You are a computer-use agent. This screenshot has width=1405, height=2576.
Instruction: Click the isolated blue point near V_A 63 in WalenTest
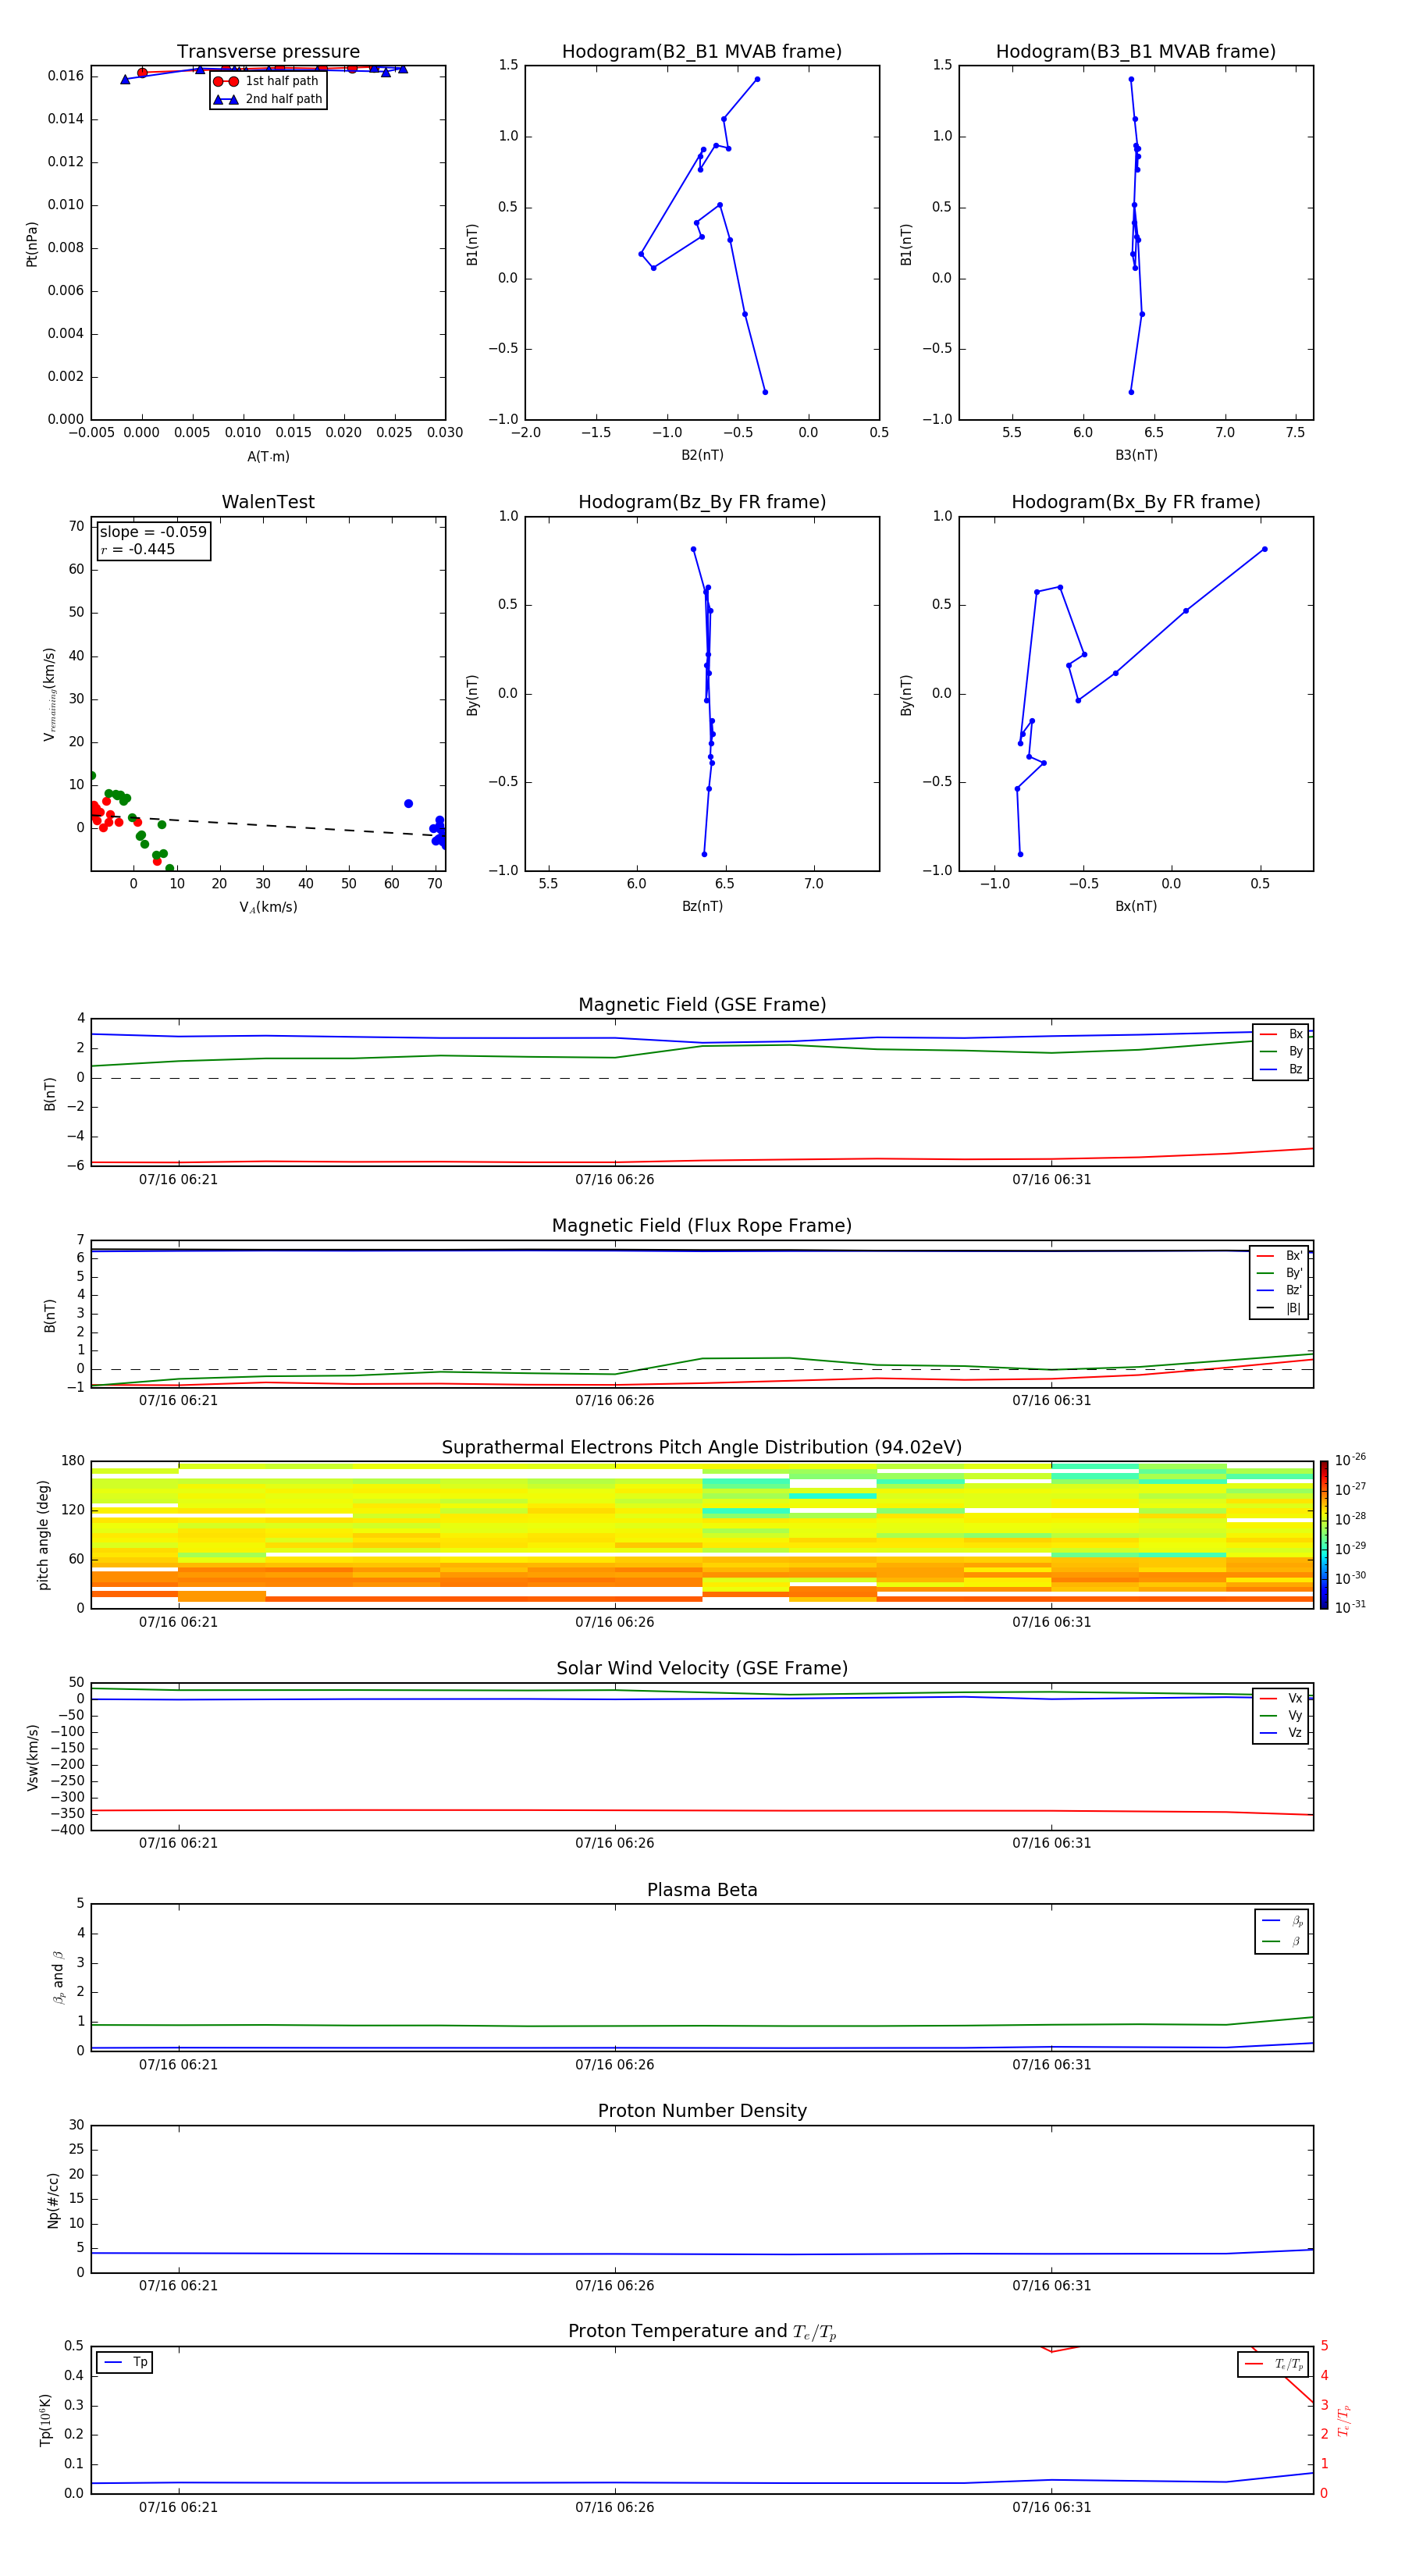pyautogui.click(x=408, y=804)
